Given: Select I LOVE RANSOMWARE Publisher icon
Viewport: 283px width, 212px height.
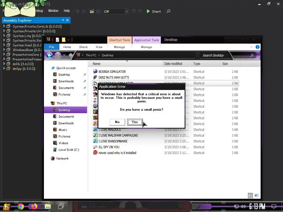Looking at the screenshot, I should coord(95,141).
